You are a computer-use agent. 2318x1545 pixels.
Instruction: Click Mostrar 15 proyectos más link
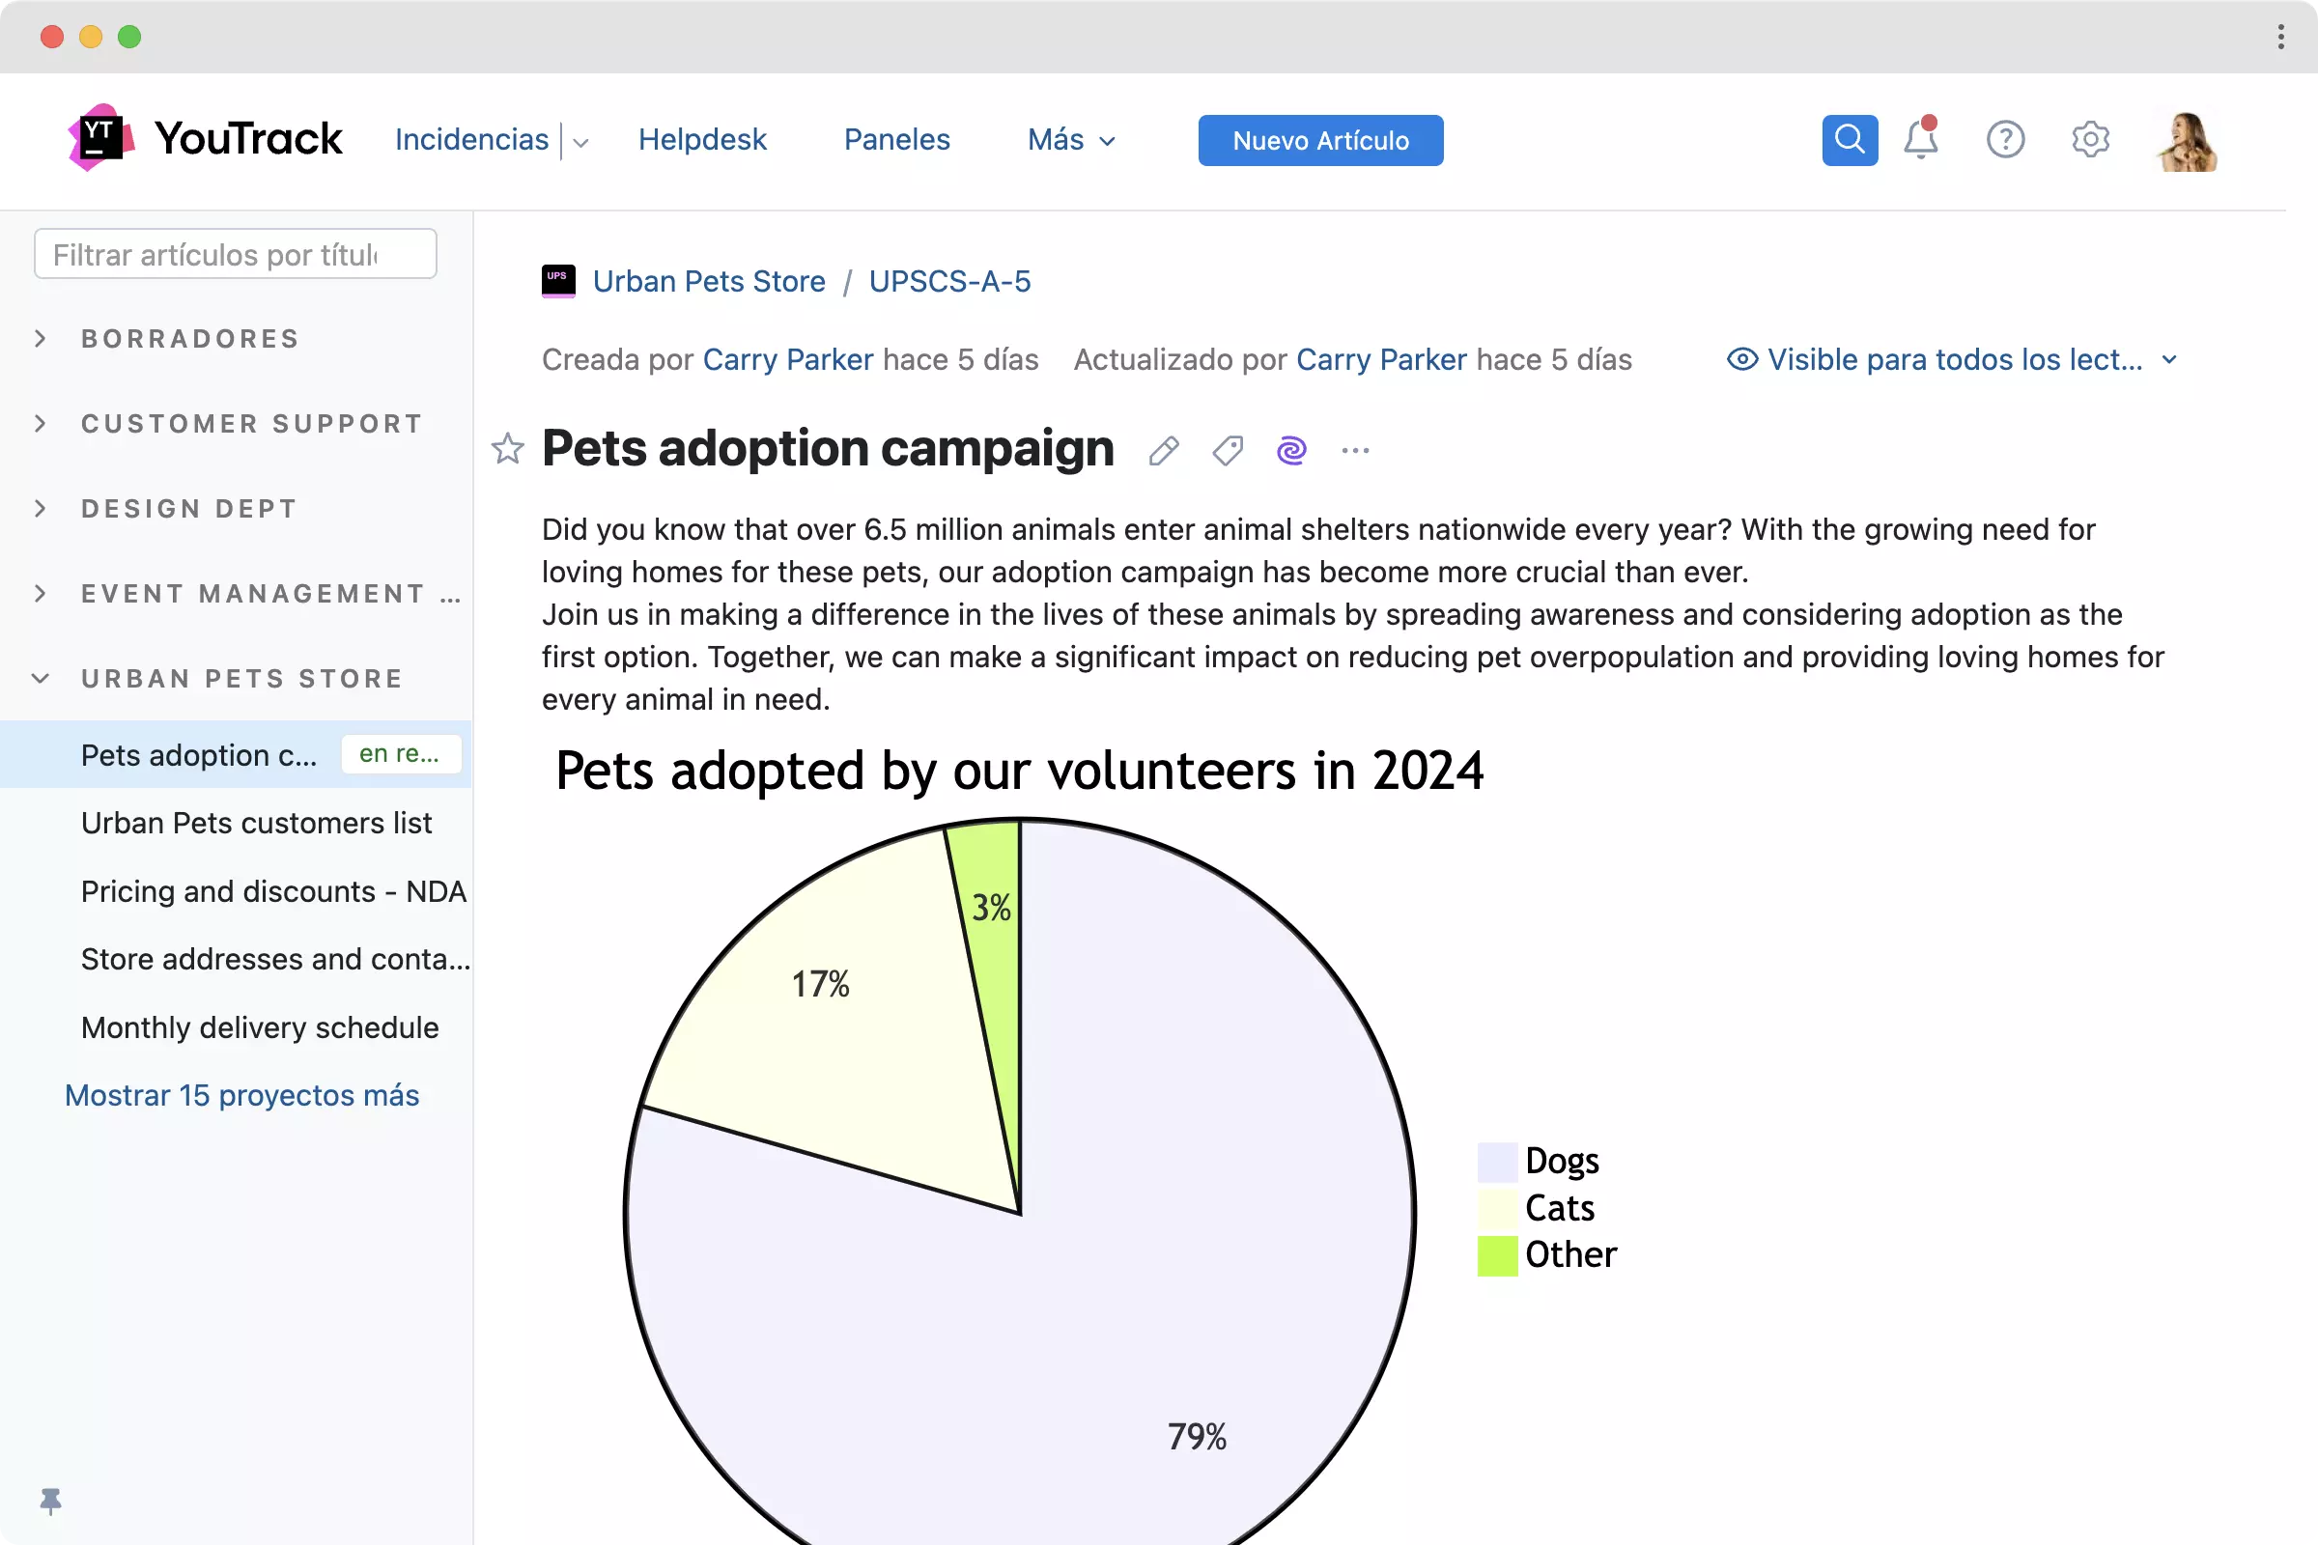click(x=241, y=1096)
